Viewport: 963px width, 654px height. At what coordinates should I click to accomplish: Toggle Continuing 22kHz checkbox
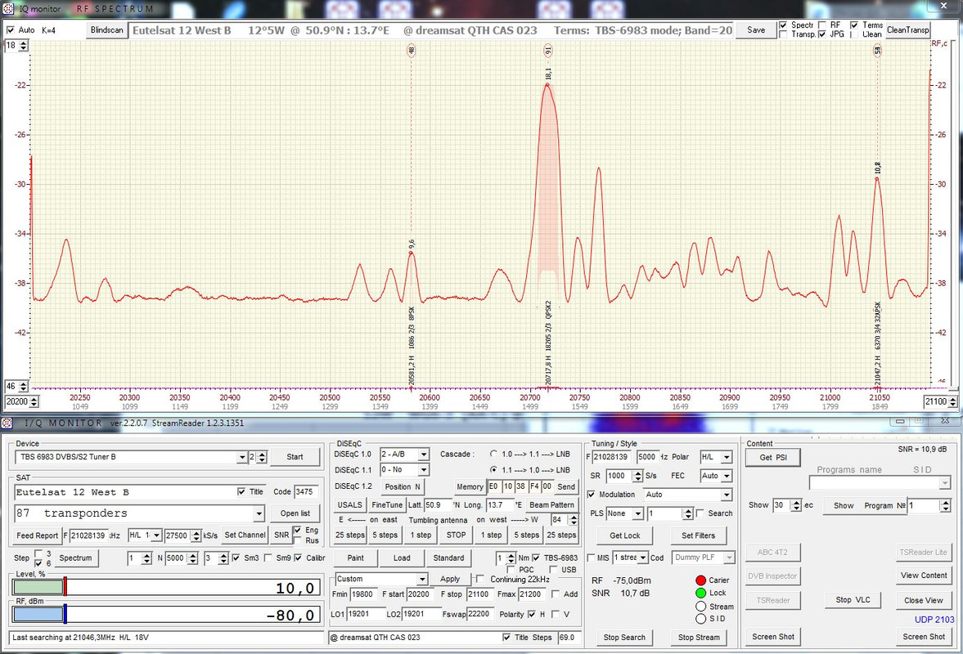point(480,579)
